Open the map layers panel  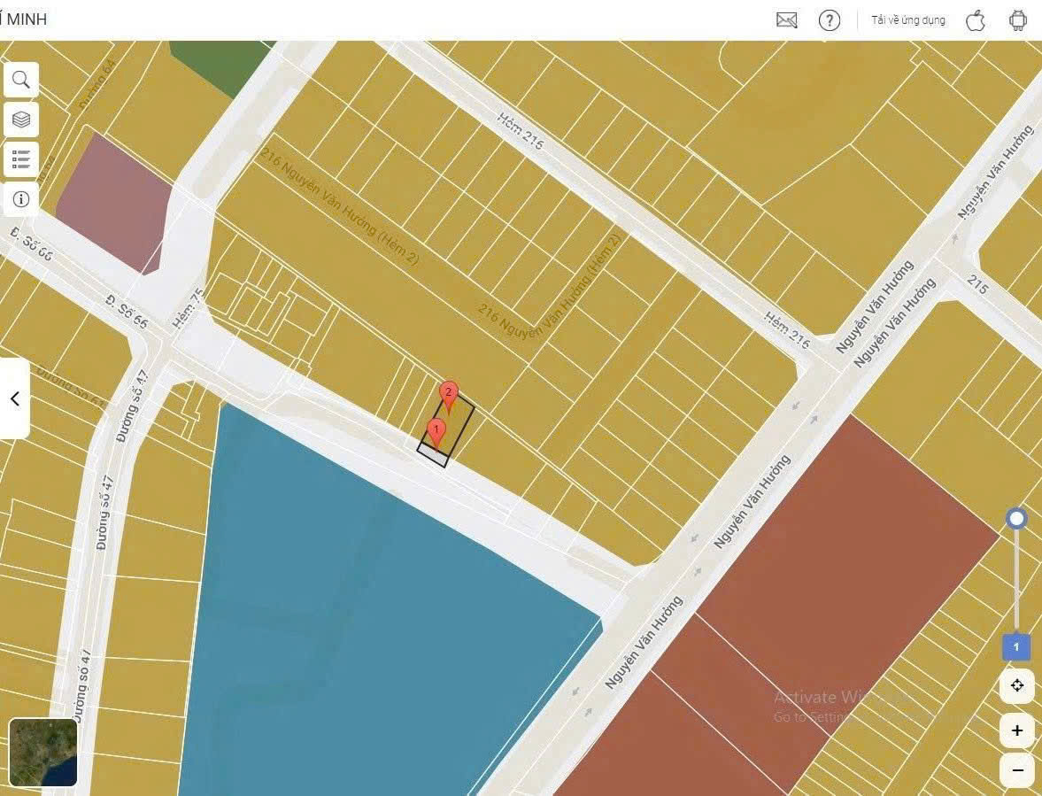[21, 119]
